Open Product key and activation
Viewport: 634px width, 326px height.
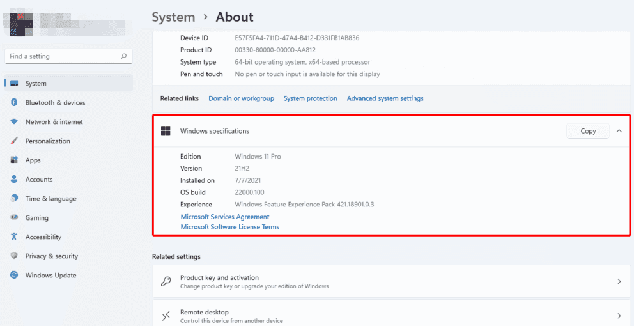[391, 281]
